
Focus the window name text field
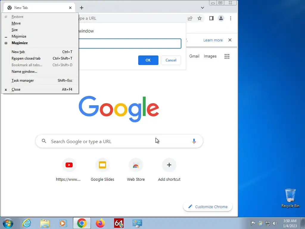pyautogui.click(x=130, y=44)
